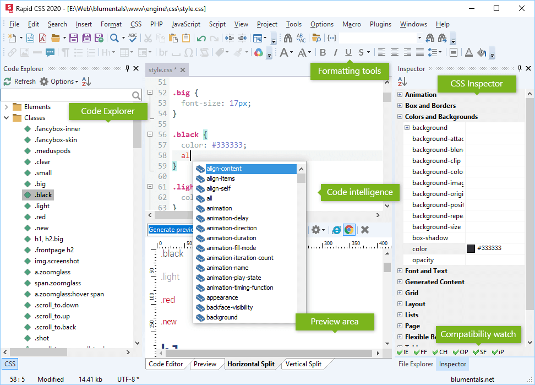Click the Find in Files folder icon
Screen dimensions: 535x385
pos(316,38)
